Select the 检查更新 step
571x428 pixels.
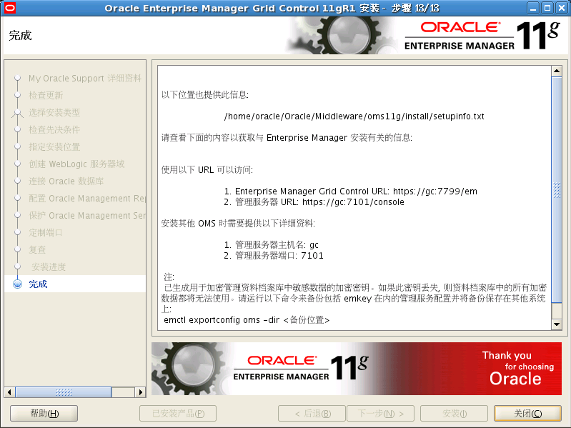(46, 95)
